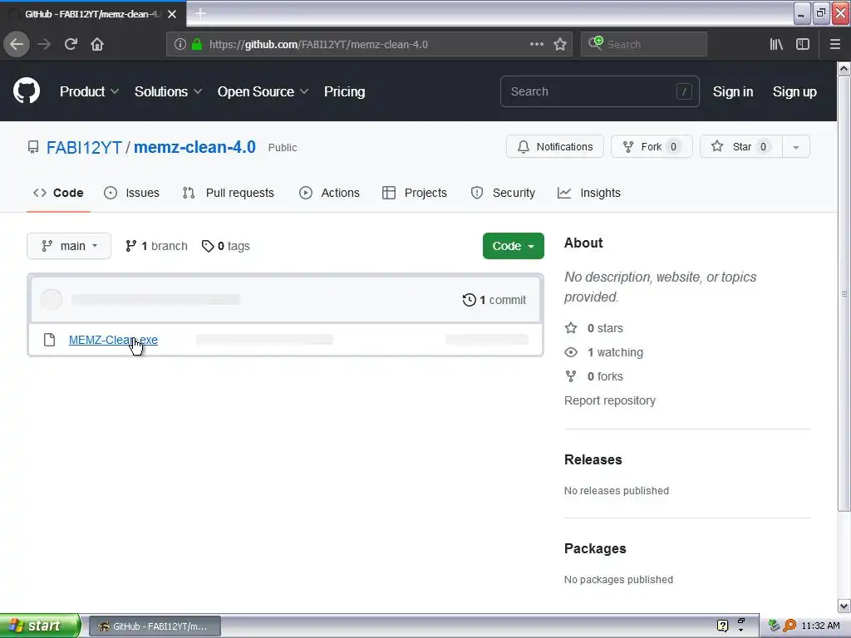Viewport: 851px width, 638px height.
Task: Expand the Solutions menu
Action: (x=168, y=91)
